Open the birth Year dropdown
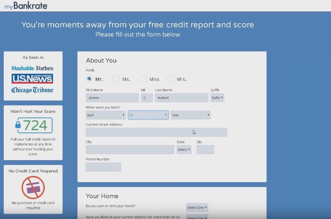This screenshot has width=331, height=219. (x=190, y=115)
